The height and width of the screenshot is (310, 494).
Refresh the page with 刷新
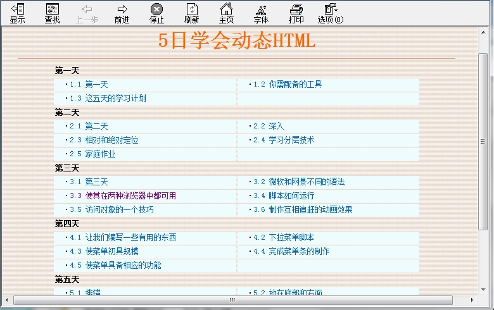191,13
